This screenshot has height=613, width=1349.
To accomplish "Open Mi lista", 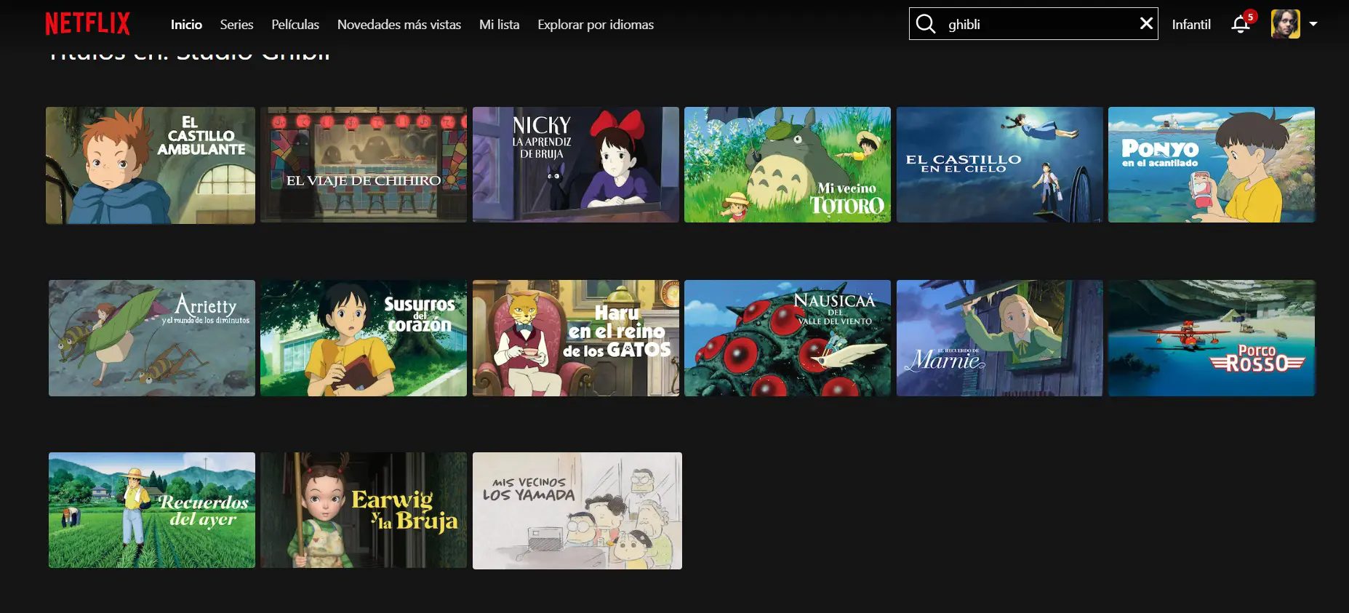I will tap(500, 25).
